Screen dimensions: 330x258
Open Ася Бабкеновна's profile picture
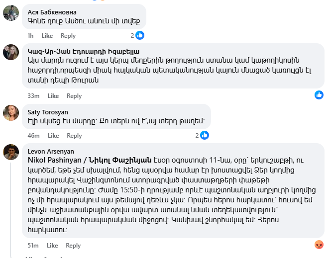(11, 13)
